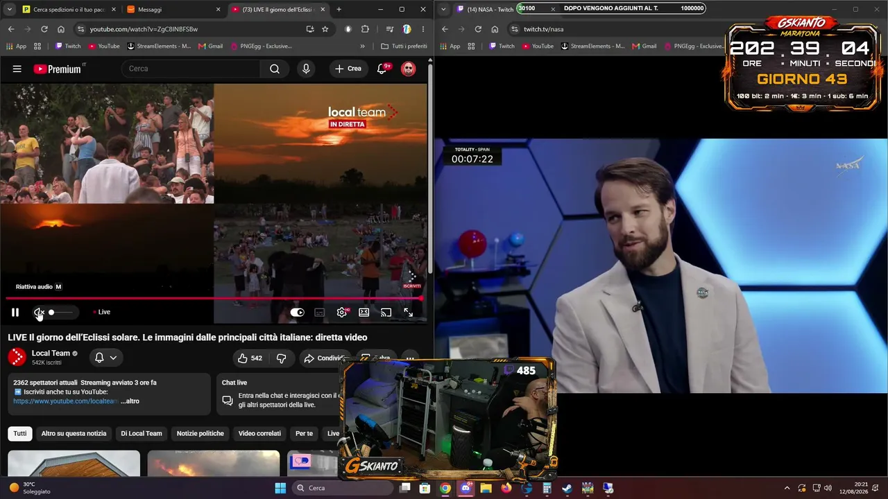This screenshot has width=888, height=499.
Task: Open YouTube notifications bell
Action: point(382,69)
